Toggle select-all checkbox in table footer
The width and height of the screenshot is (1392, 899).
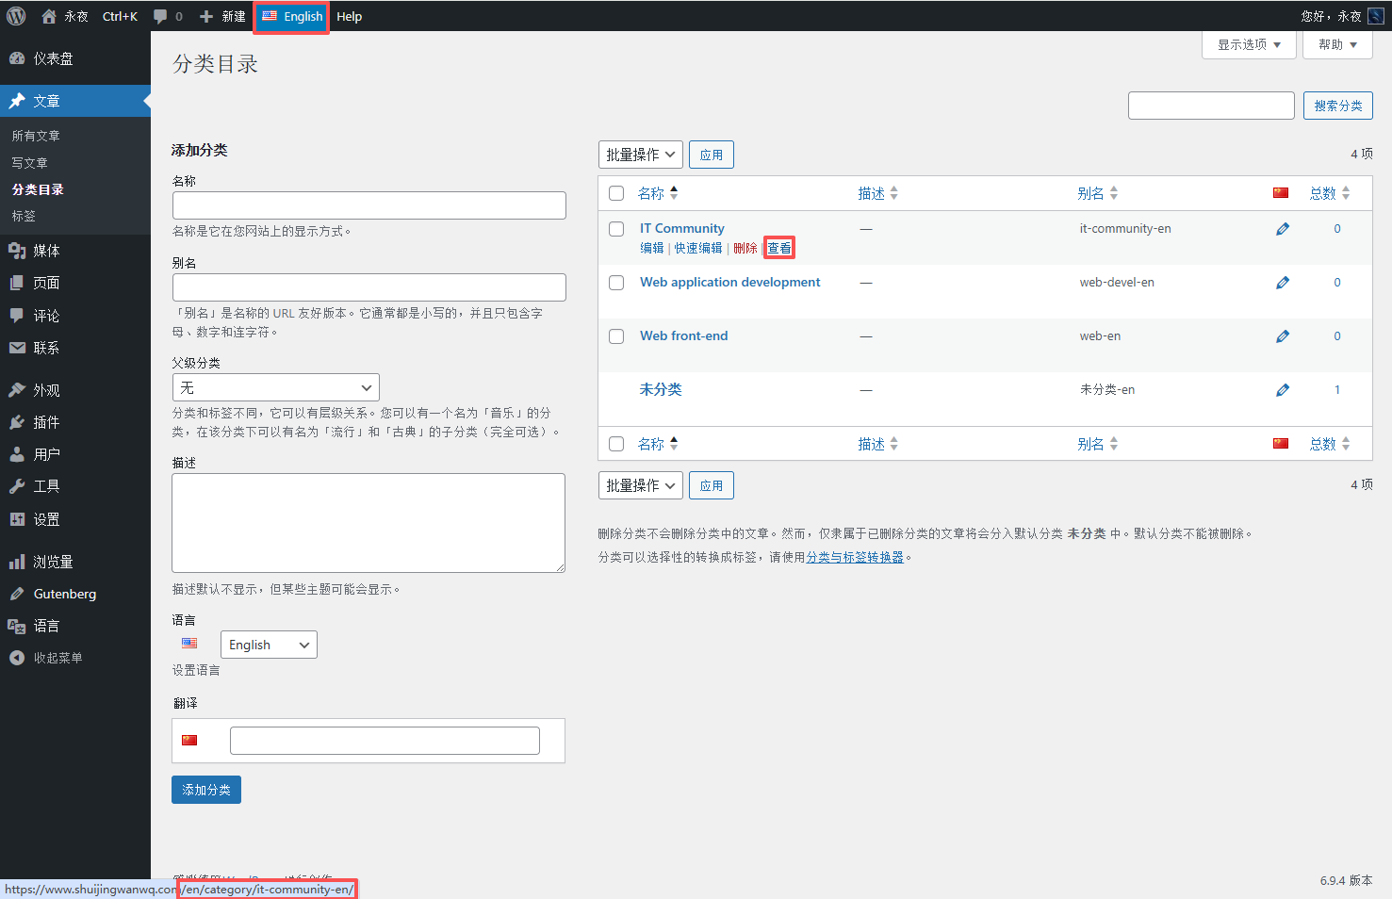click(616, 444)
